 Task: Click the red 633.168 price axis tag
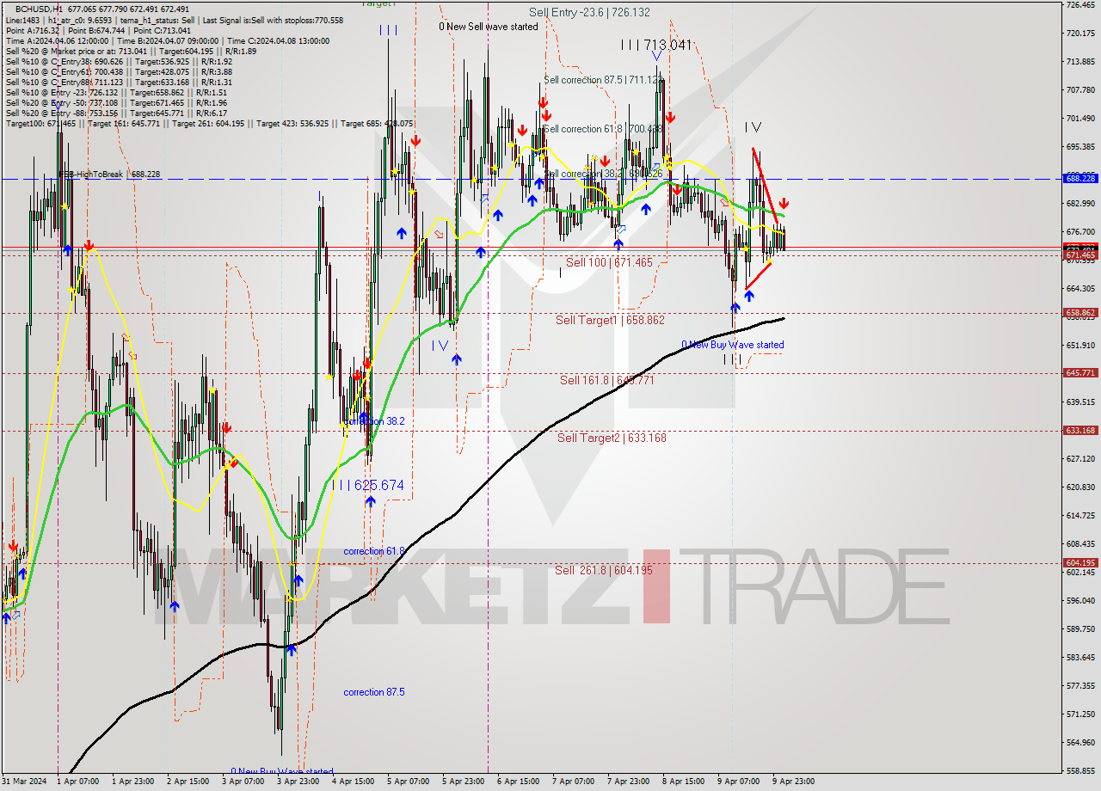pyautogui.click(x=1080, y=431)
